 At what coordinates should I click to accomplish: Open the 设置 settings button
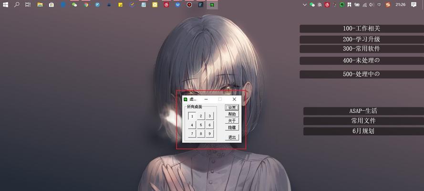[x=232, y=107]
